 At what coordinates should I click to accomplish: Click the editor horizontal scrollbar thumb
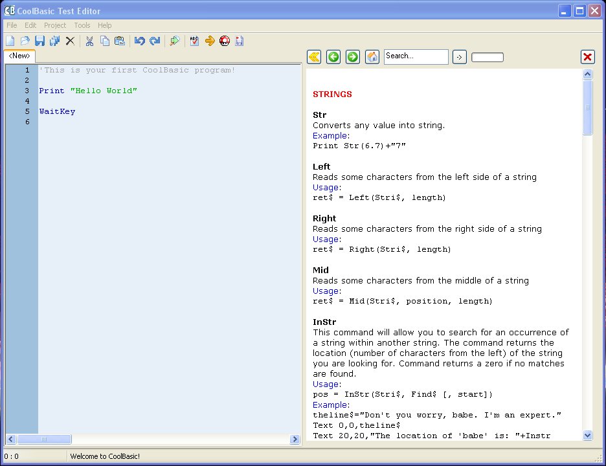click(x=44, y=439)
